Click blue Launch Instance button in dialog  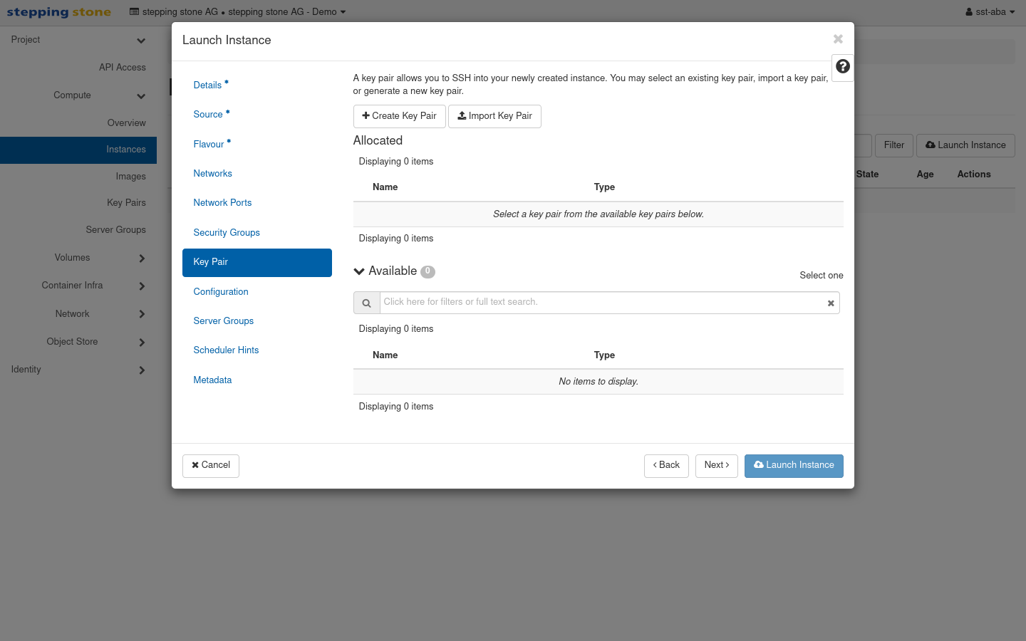pos(794,466)
